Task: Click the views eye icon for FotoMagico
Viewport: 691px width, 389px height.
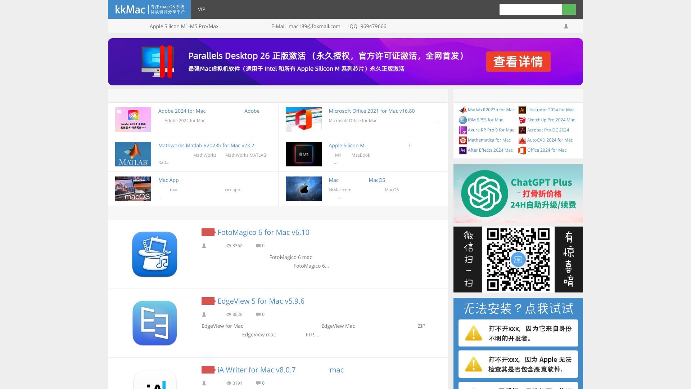Action: coord(229,246)
